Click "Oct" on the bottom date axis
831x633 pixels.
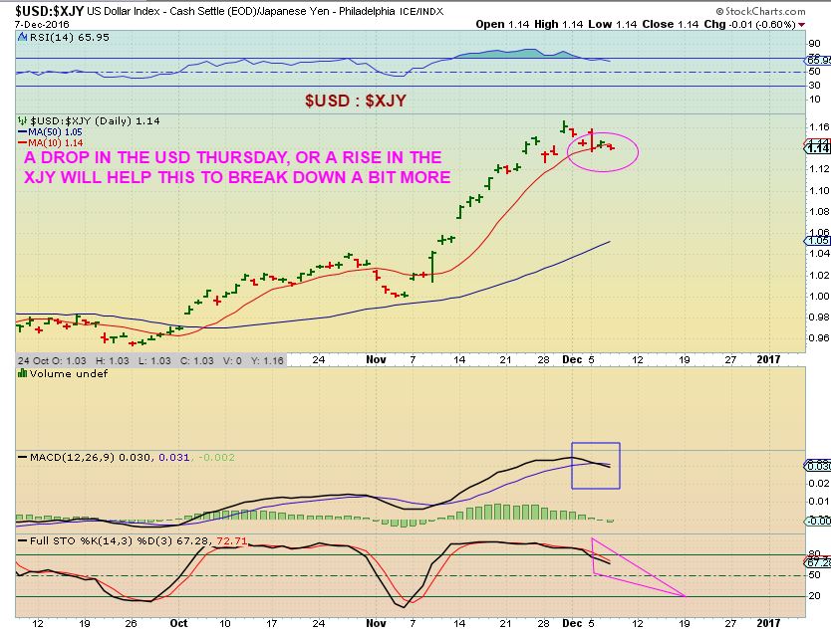point(178,623)
